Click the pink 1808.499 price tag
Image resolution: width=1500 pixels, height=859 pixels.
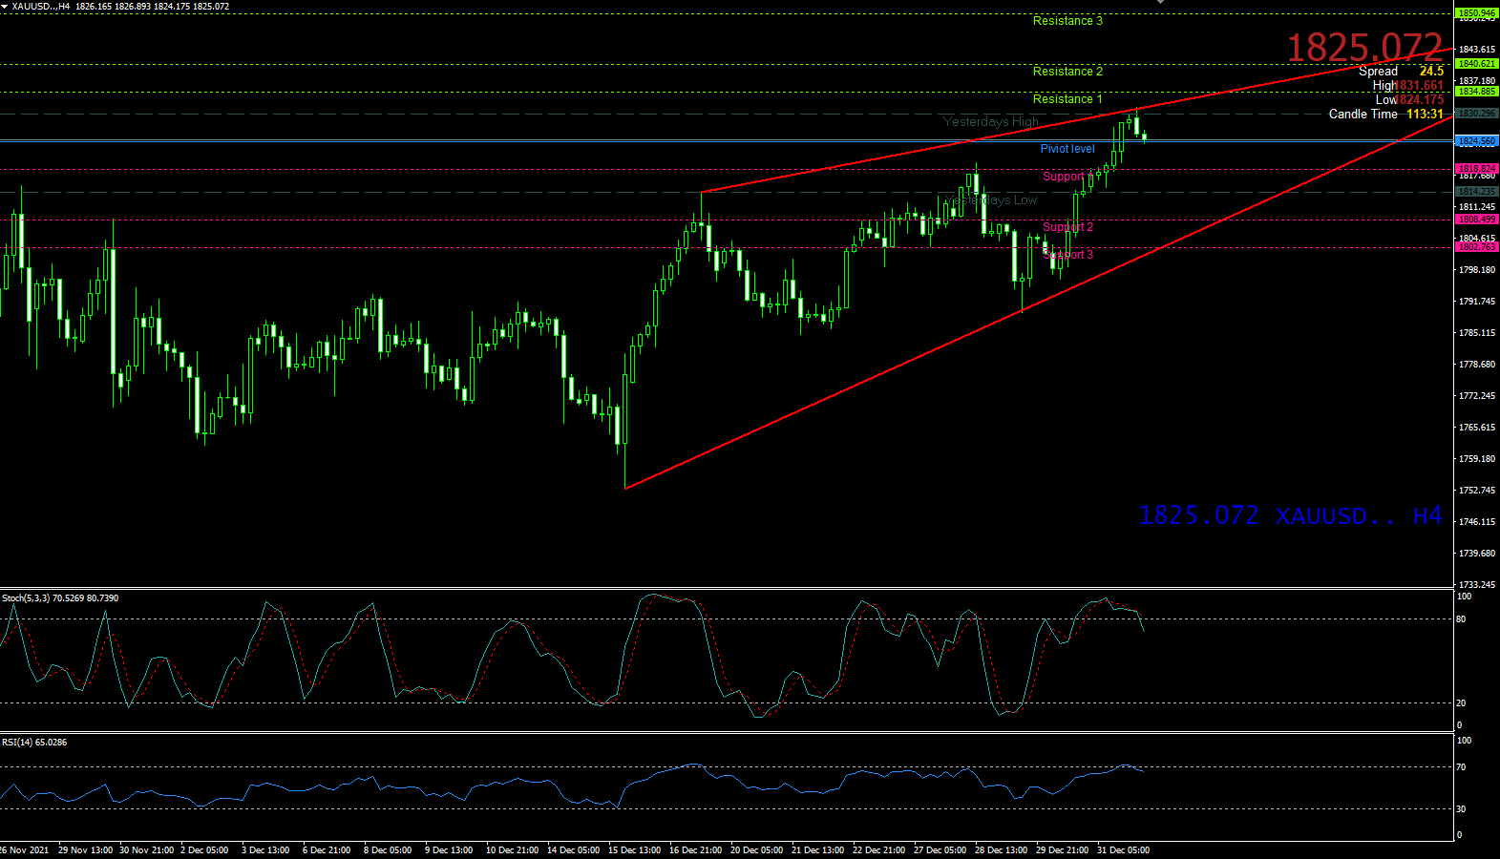[1476, 220]
